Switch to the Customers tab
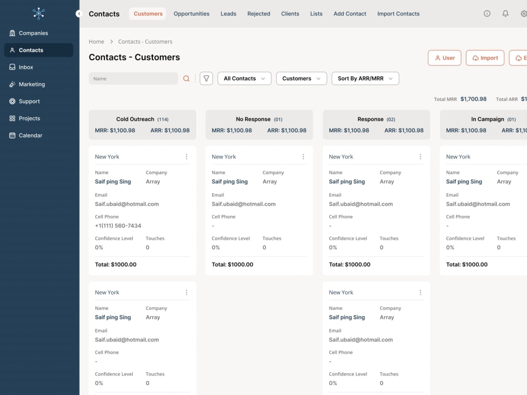Screen dimensions: 527x395 coord(148,14)
